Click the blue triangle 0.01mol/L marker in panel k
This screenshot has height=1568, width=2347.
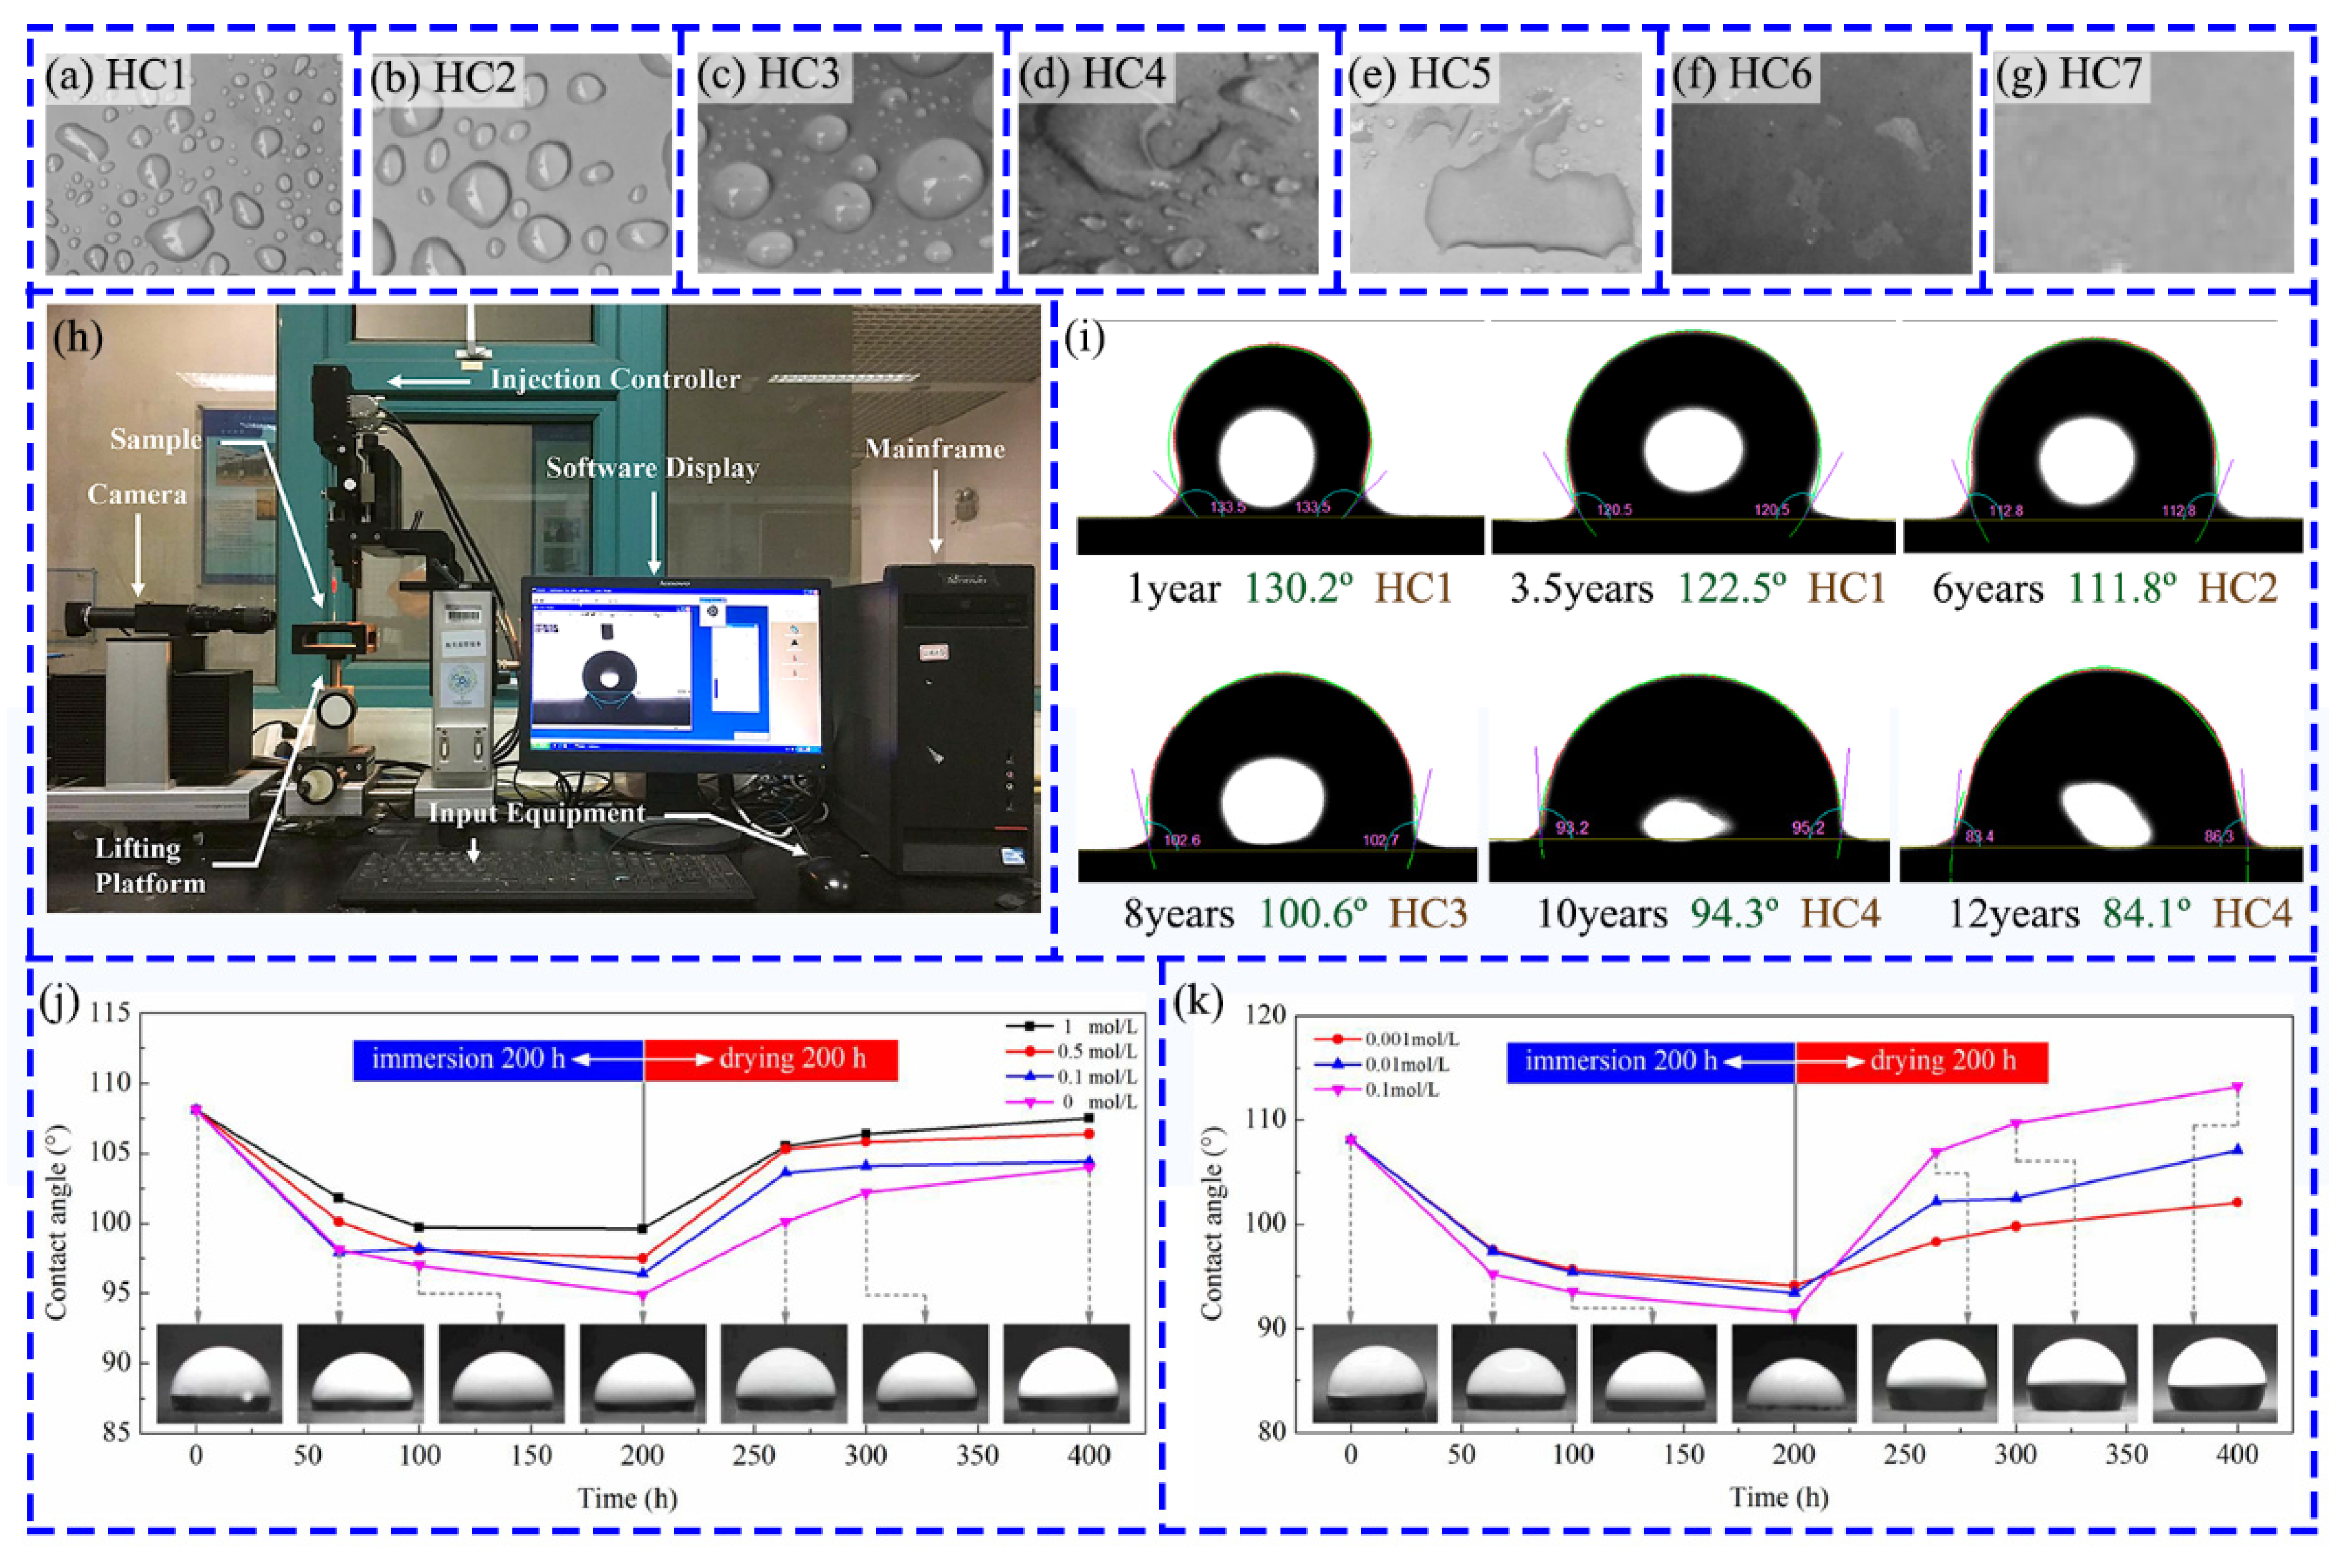[x=1338, y=1064]
